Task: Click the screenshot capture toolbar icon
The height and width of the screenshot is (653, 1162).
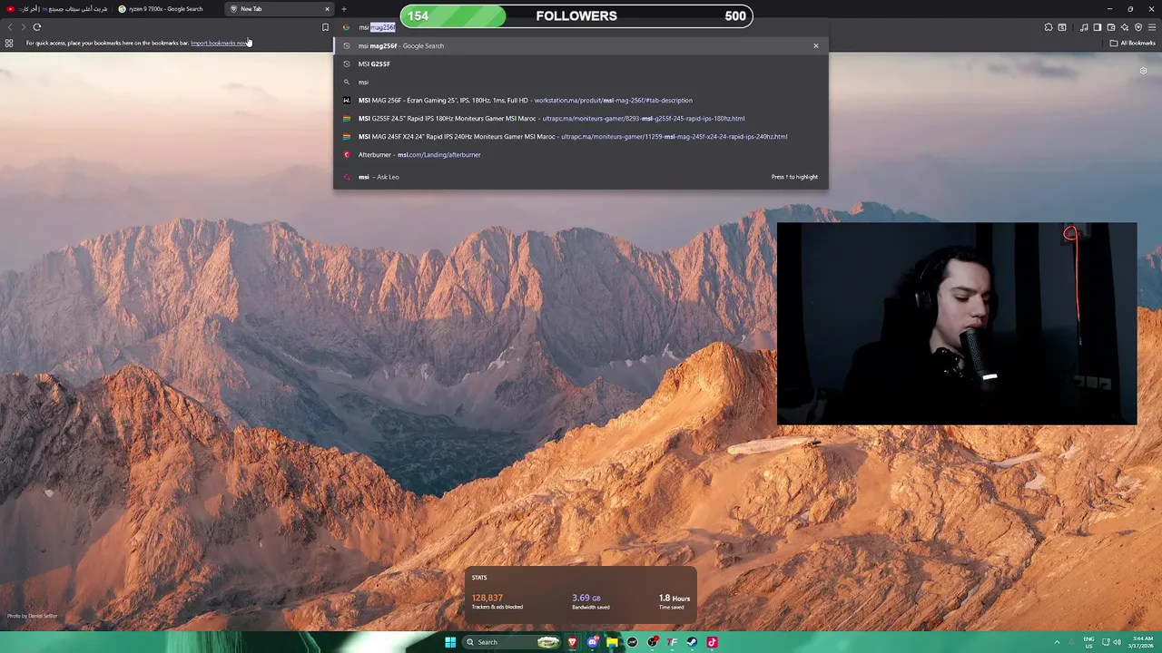Action: point(1062,27)
